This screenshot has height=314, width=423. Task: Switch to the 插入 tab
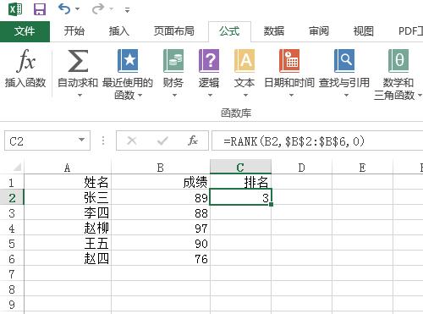(119, 31)
